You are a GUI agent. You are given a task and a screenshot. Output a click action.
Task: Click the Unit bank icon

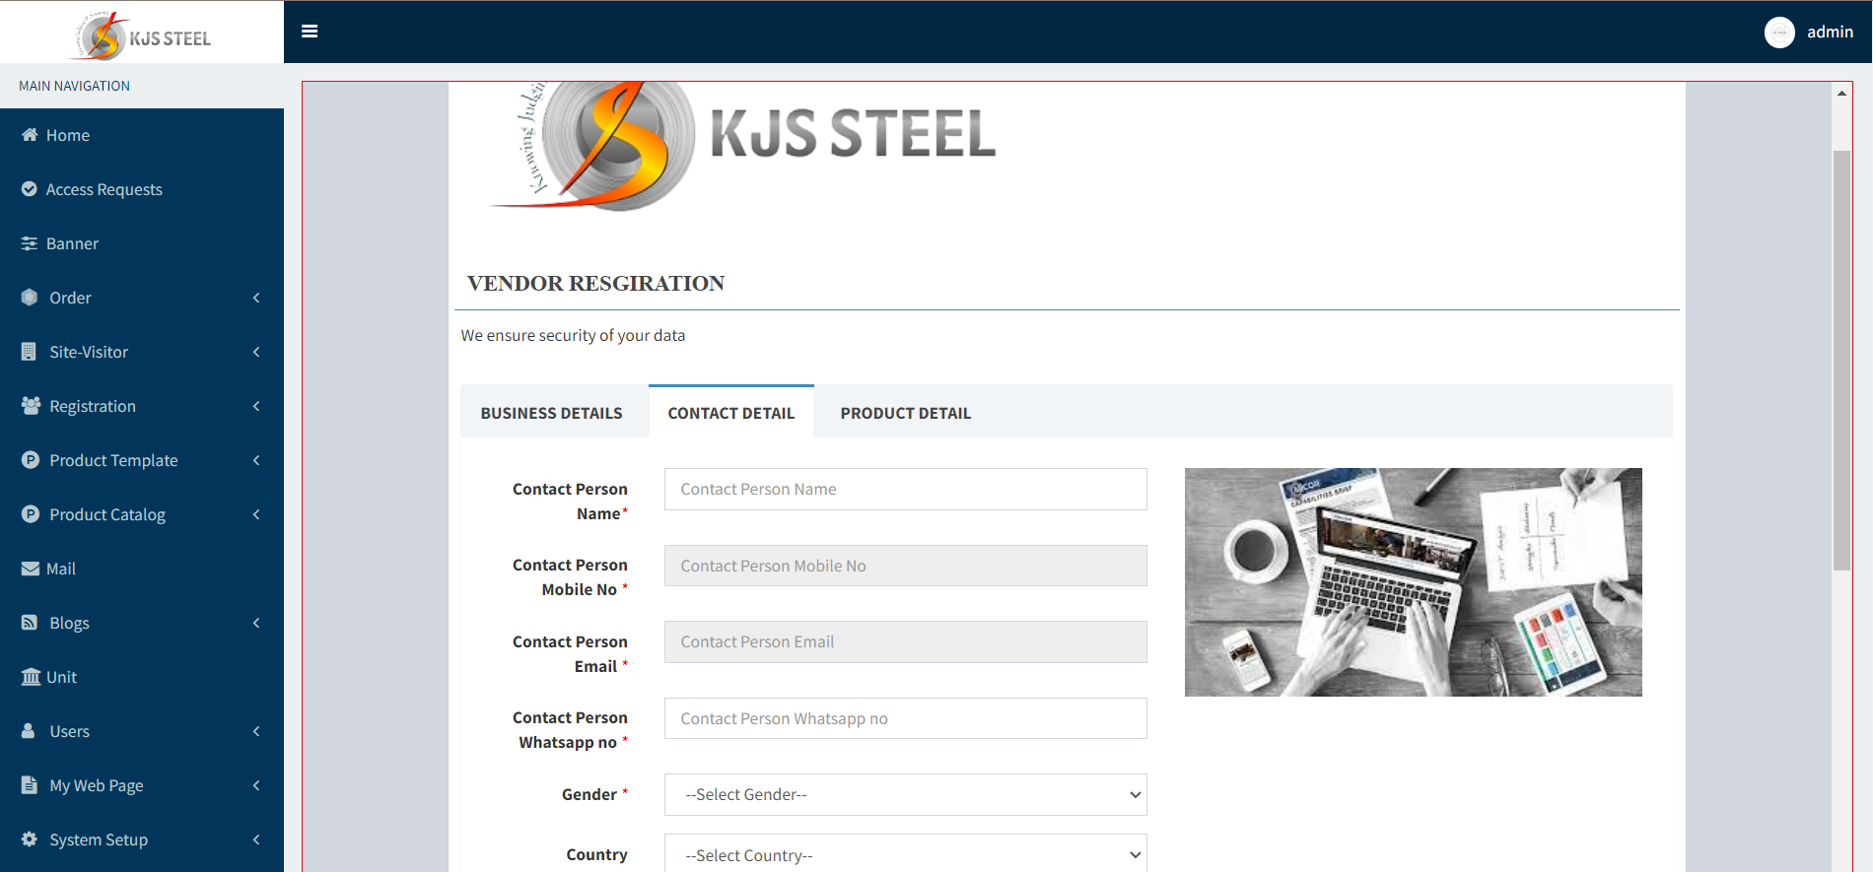(x=31, y=677)
